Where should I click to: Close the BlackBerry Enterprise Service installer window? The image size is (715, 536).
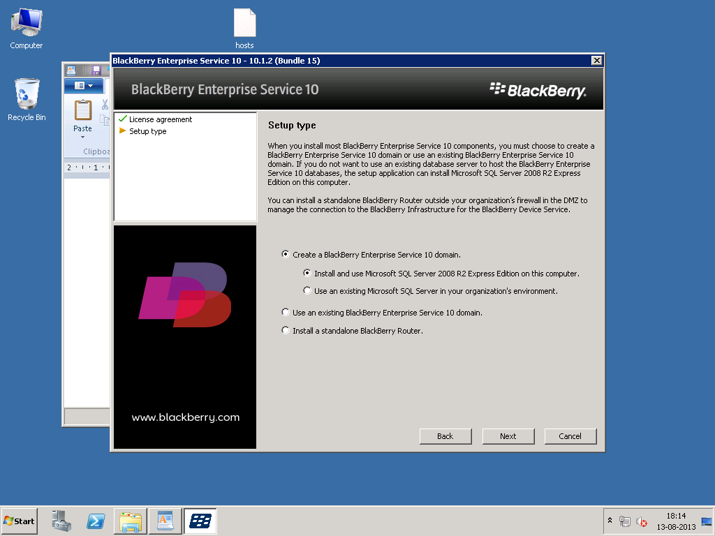point(596,61)
